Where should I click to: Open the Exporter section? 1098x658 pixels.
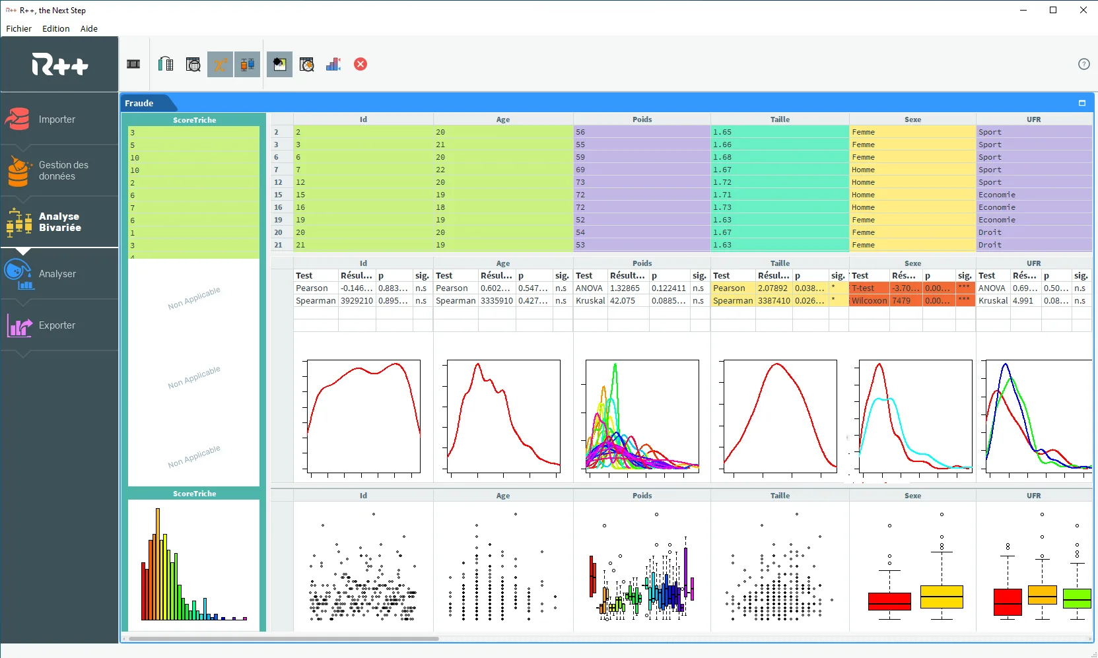point(59,325)
